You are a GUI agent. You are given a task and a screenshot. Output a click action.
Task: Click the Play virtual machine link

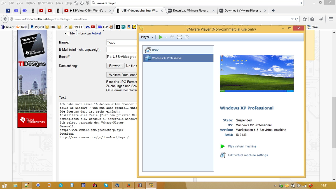coord(242,146)
